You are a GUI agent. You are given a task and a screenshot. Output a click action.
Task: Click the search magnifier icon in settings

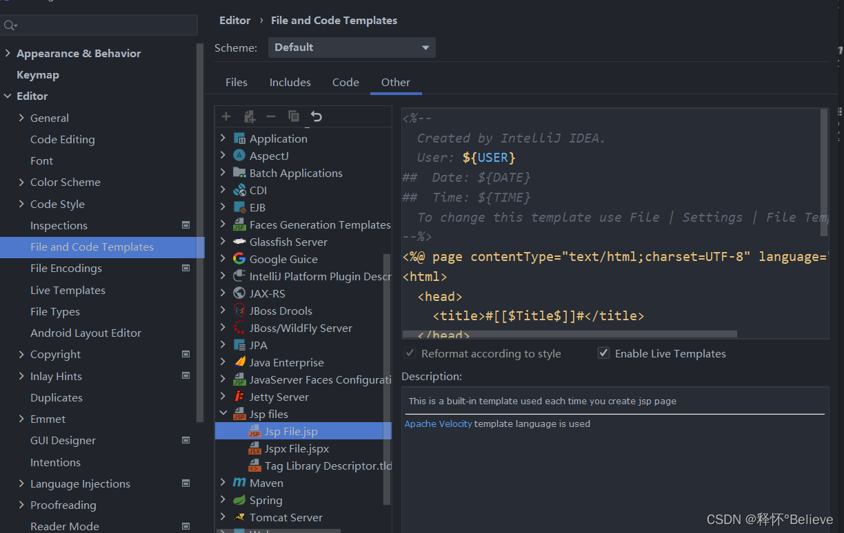pos(9,25)
